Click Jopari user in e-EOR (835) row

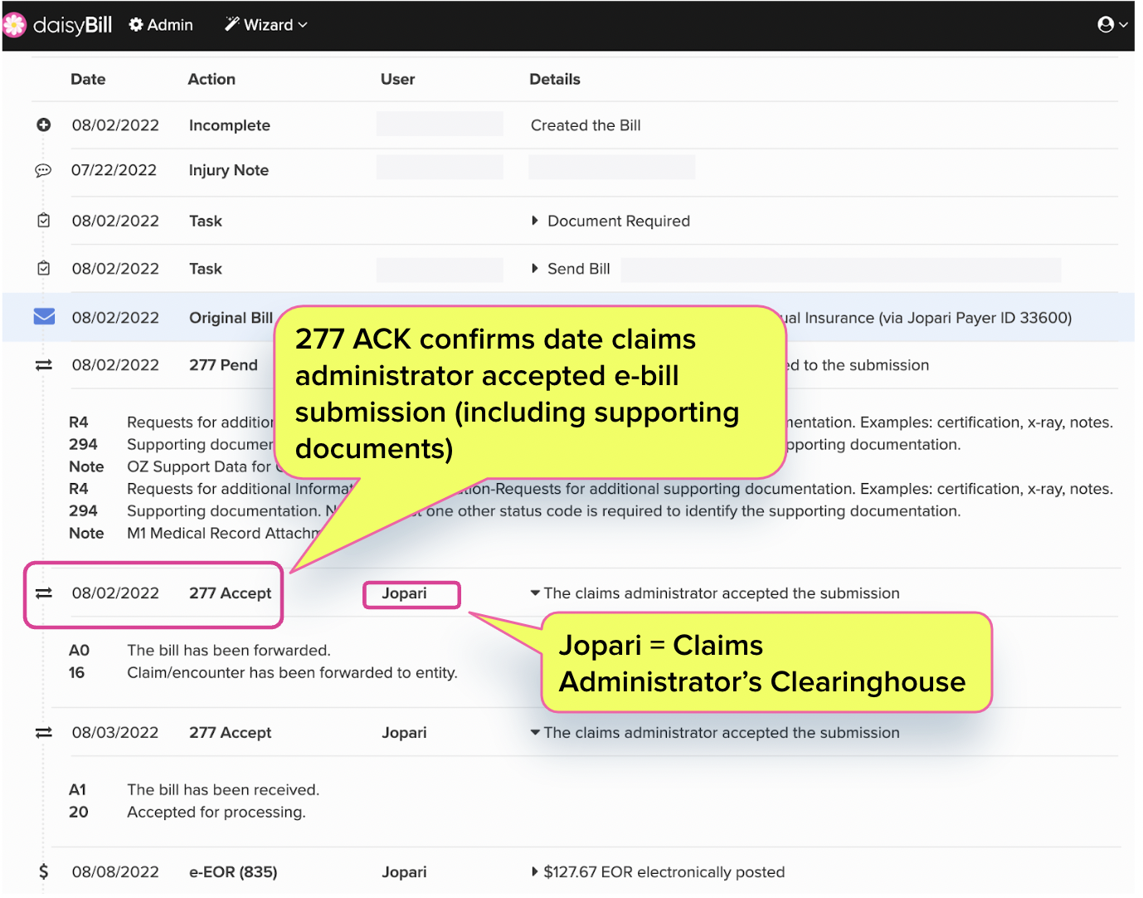coord(404,872)
